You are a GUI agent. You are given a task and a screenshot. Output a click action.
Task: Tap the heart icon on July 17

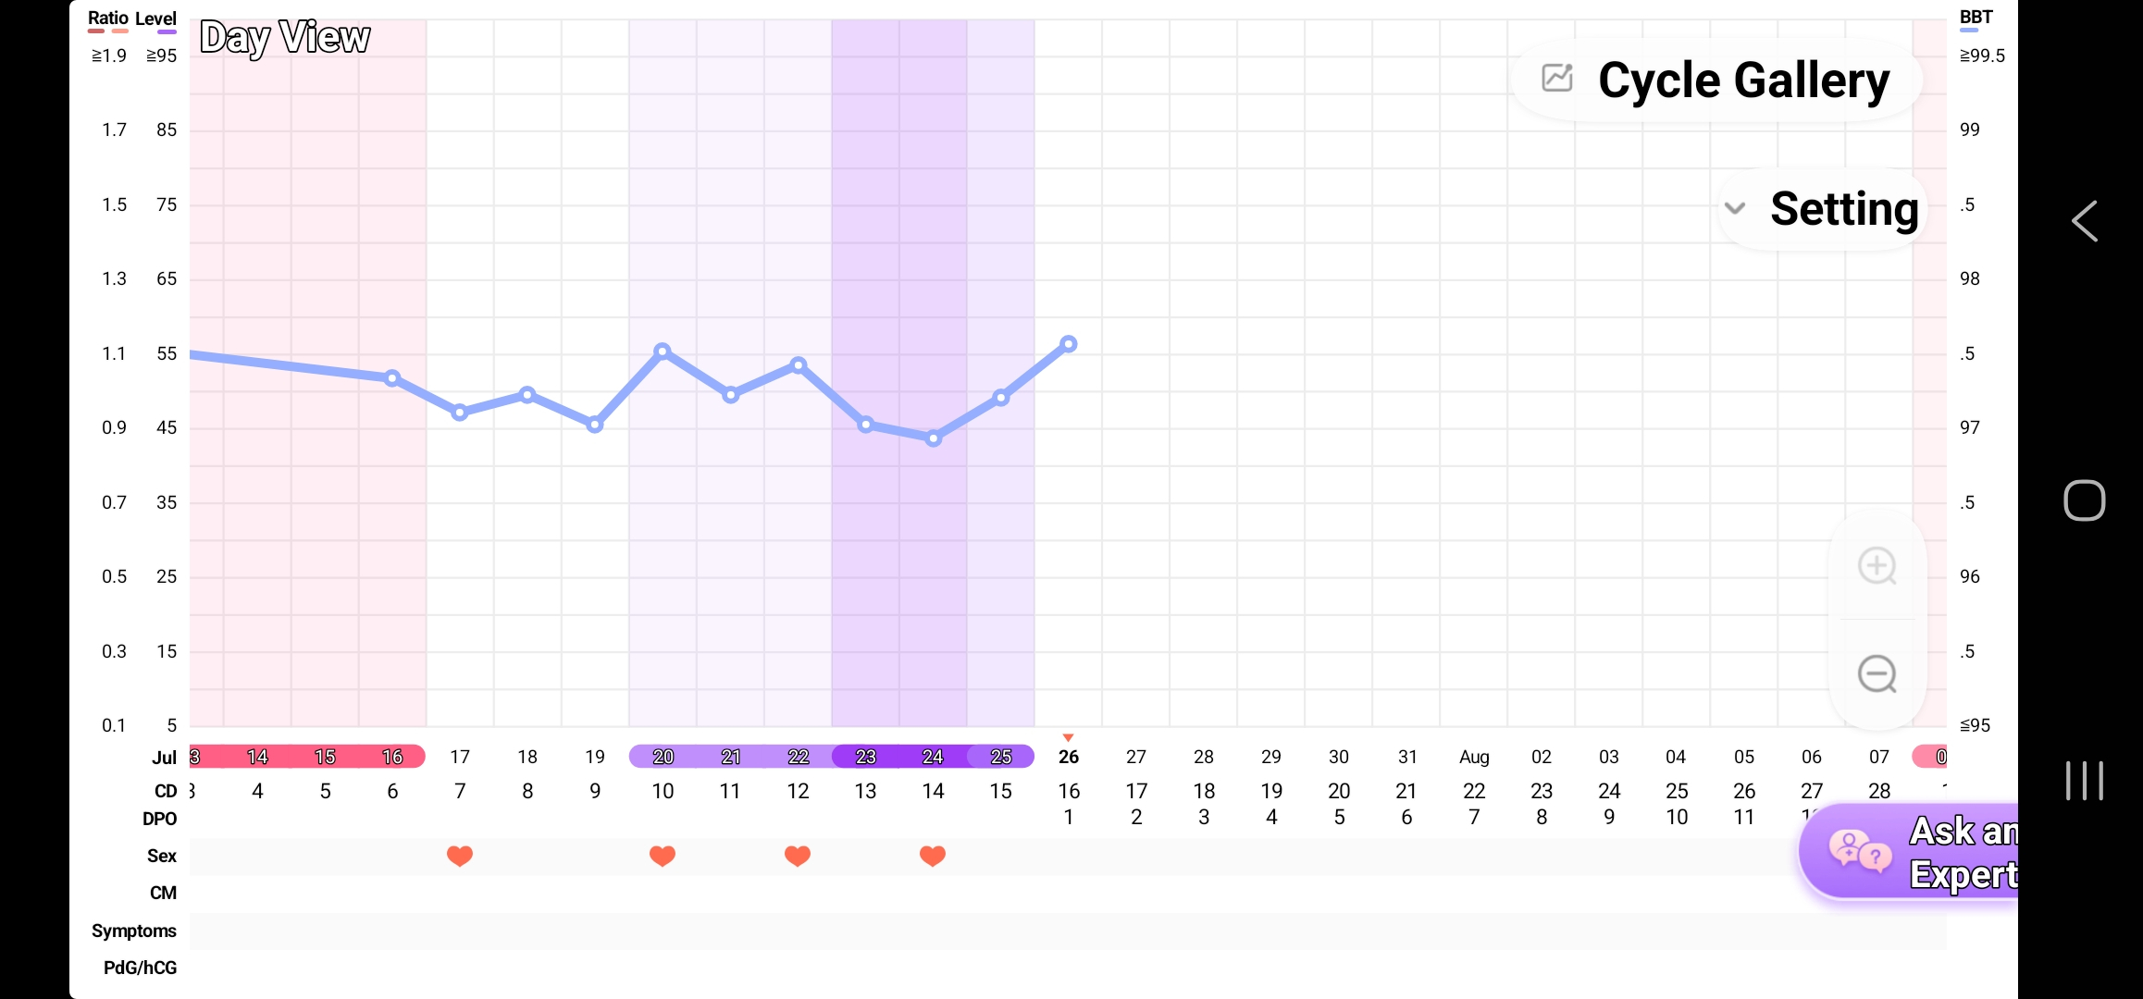click(x=460, y=857)
